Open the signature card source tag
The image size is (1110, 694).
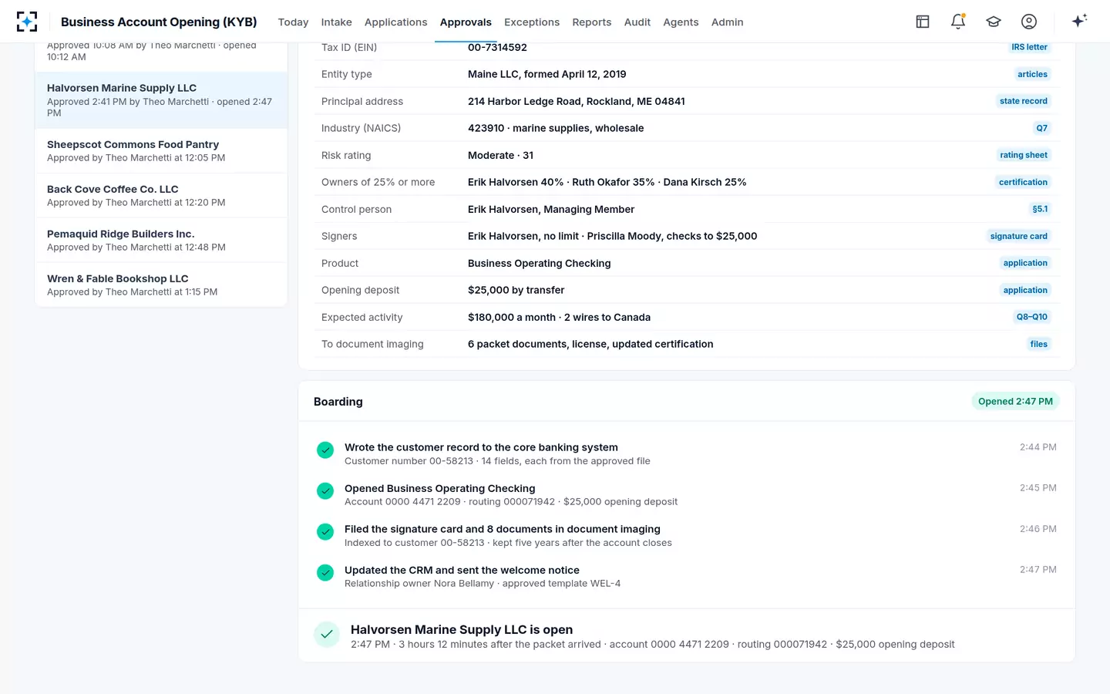[x=1019, y=236]
